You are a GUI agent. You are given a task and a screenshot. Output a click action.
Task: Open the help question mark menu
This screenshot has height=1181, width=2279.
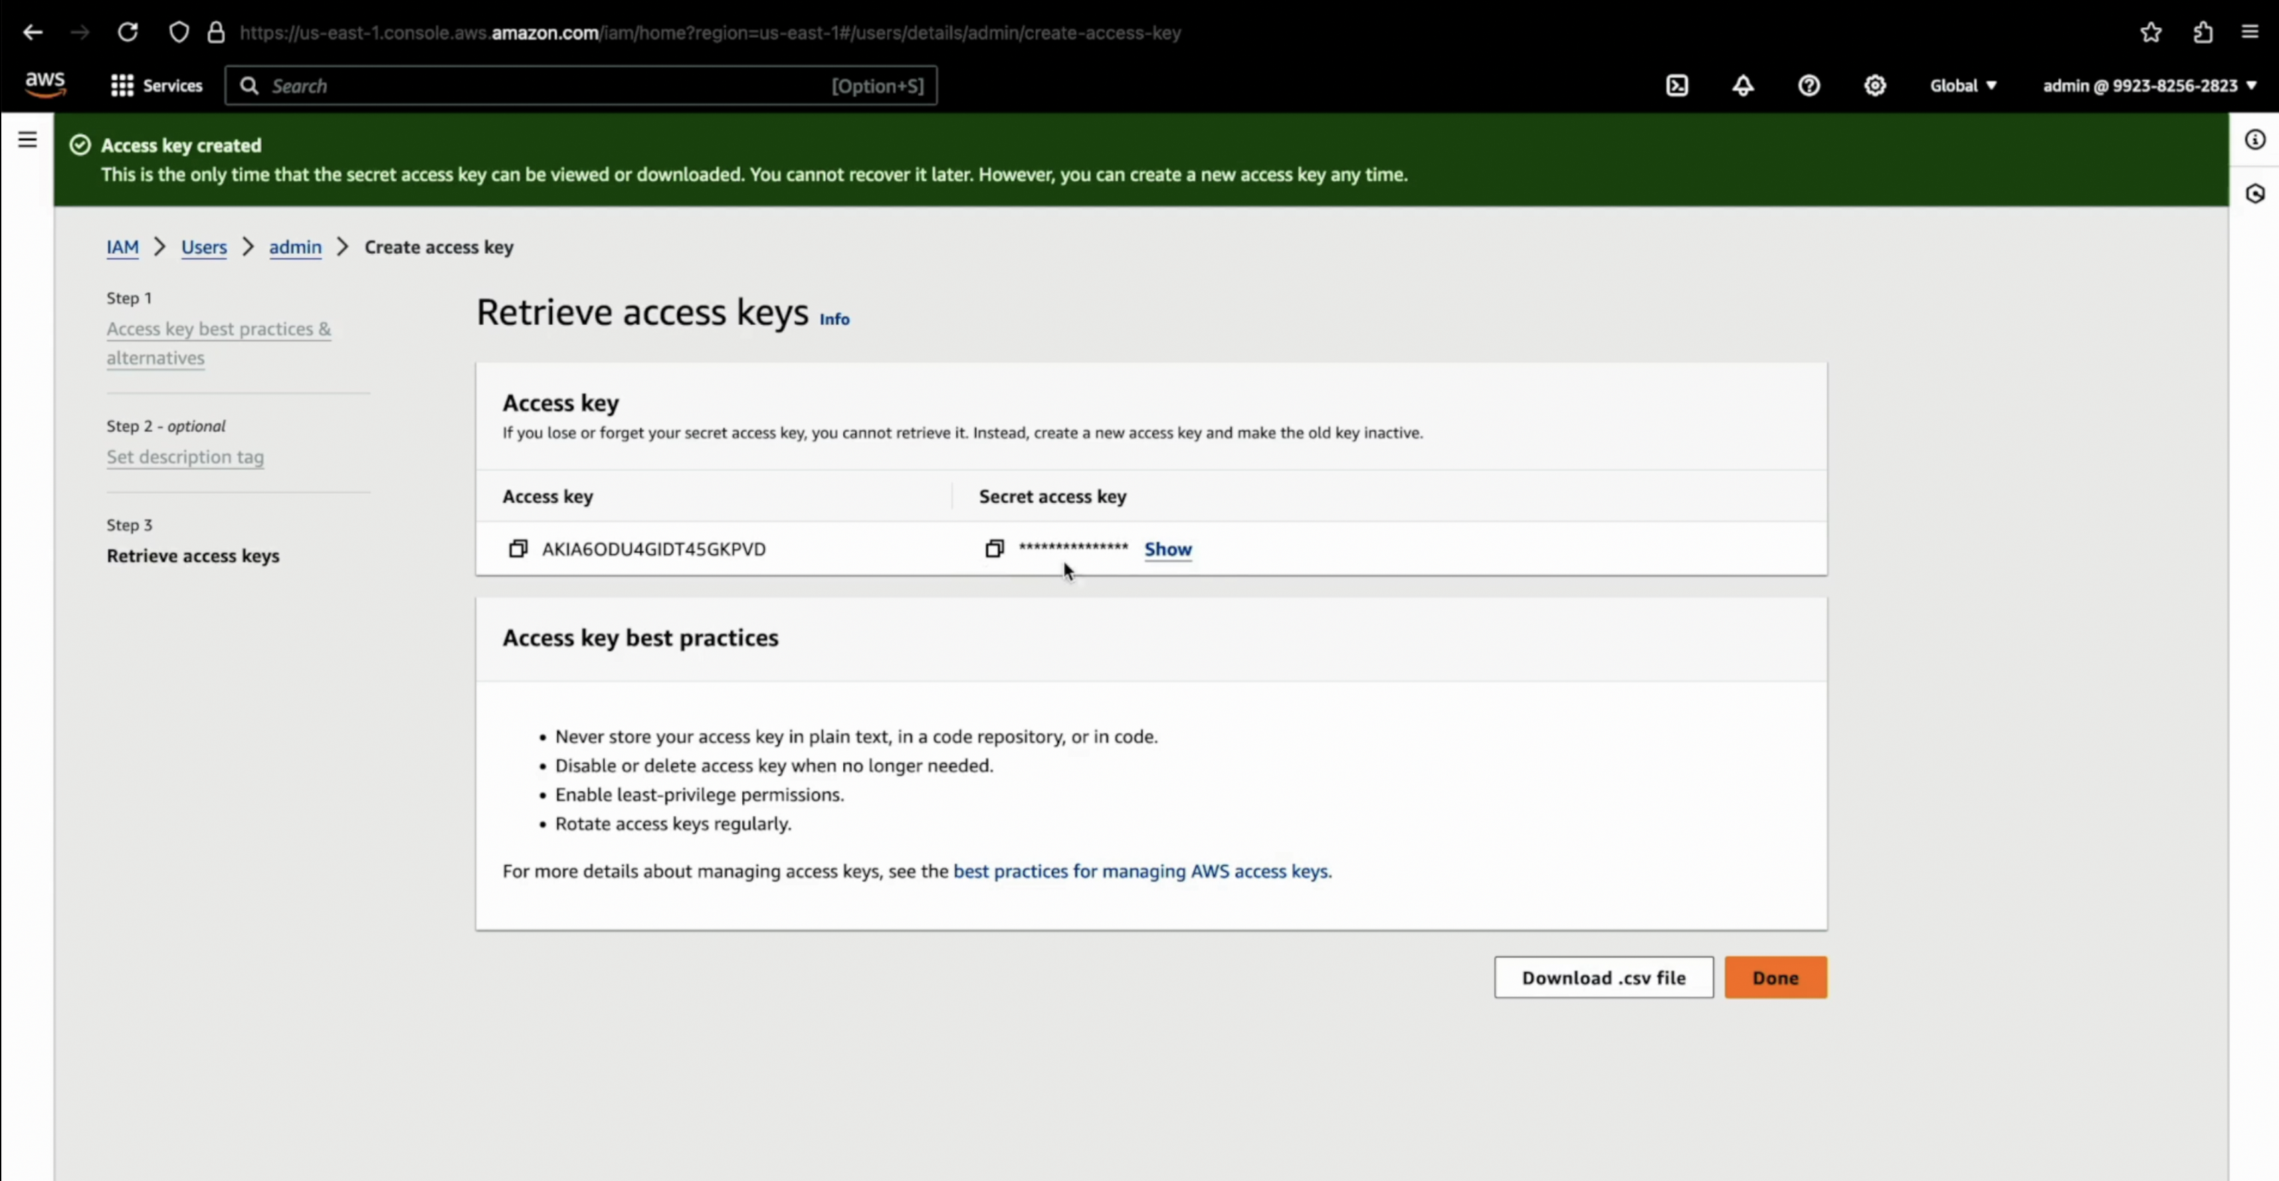(x=1809, y=86)
